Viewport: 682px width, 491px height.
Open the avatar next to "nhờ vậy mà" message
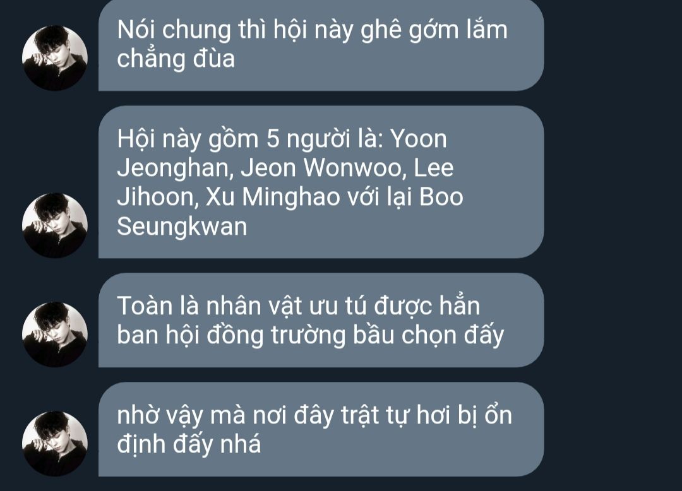tap(55, 444)
